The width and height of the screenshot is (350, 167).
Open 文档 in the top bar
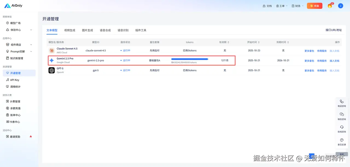coord(267,6)
